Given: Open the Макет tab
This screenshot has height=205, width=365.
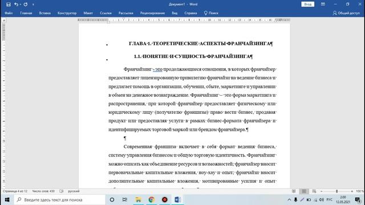Looking at the screenshot, I should pyautogui.click(x=88, y=13).
